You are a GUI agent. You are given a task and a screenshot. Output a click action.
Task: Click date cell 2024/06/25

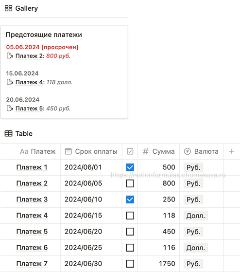coord(91,248)
